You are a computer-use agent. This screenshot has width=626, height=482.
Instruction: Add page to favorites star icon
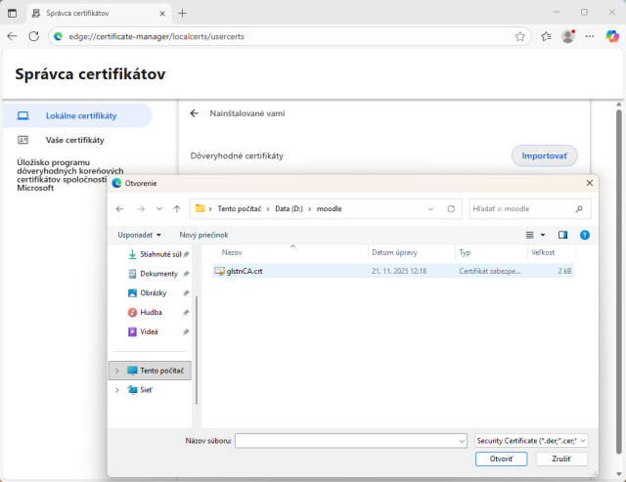tap(520, 36)
